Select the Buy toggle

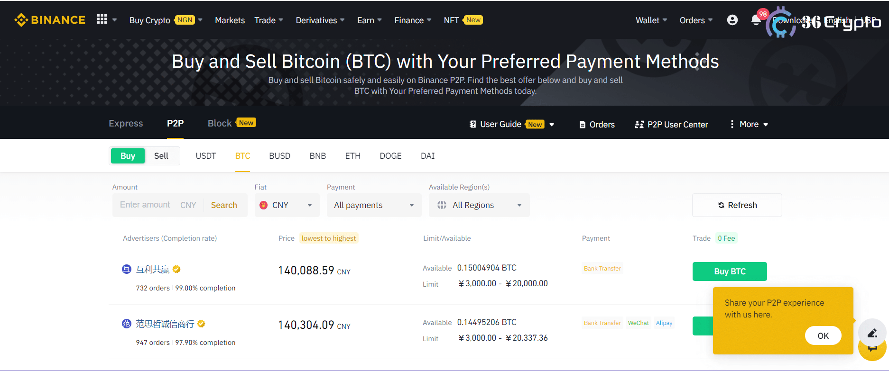128,156
